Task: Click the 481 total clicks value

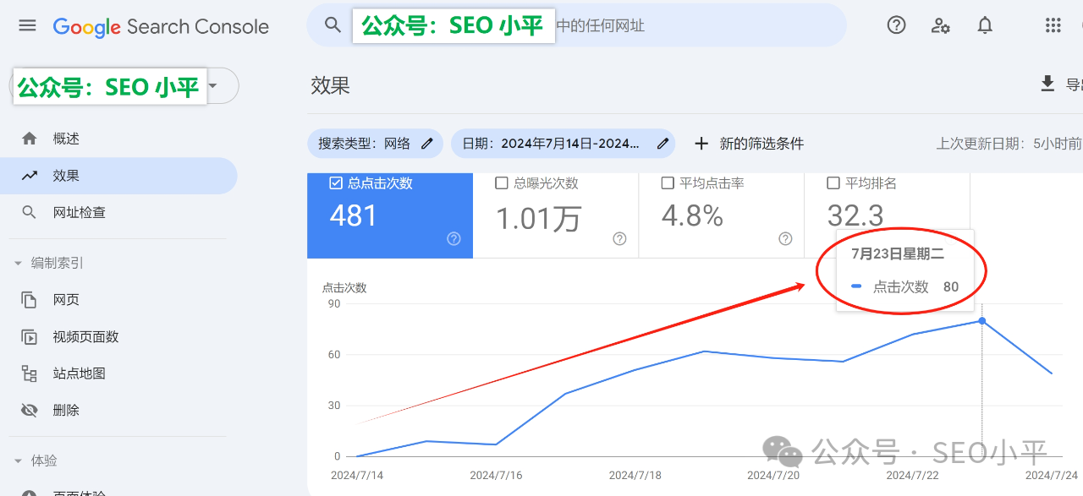Action: (x=354, y=216)
